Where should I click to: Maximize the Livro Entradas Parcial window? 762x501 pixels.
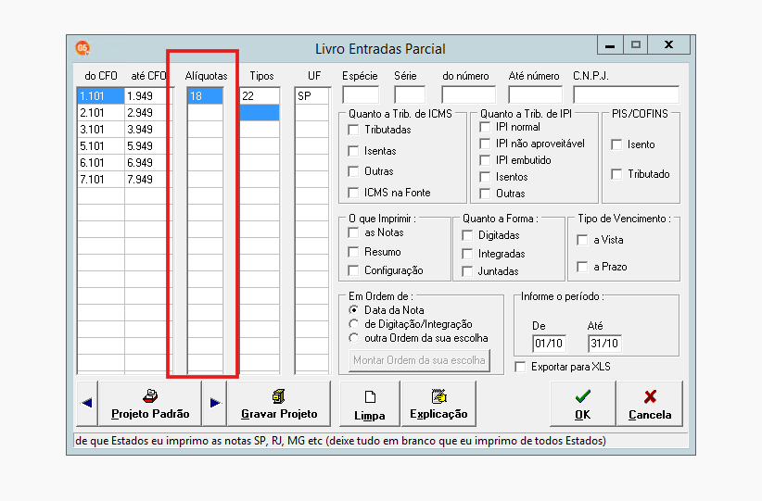(x=635, y=44)
